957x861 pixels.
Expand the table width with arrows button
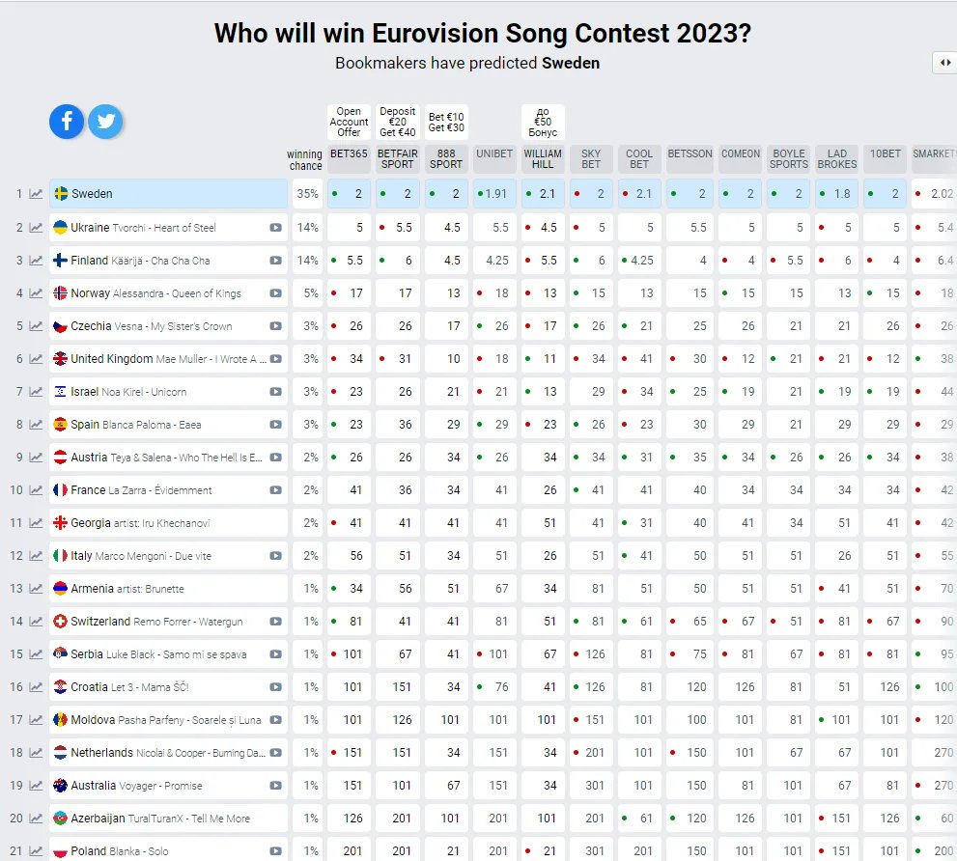[x=944, y=63]
